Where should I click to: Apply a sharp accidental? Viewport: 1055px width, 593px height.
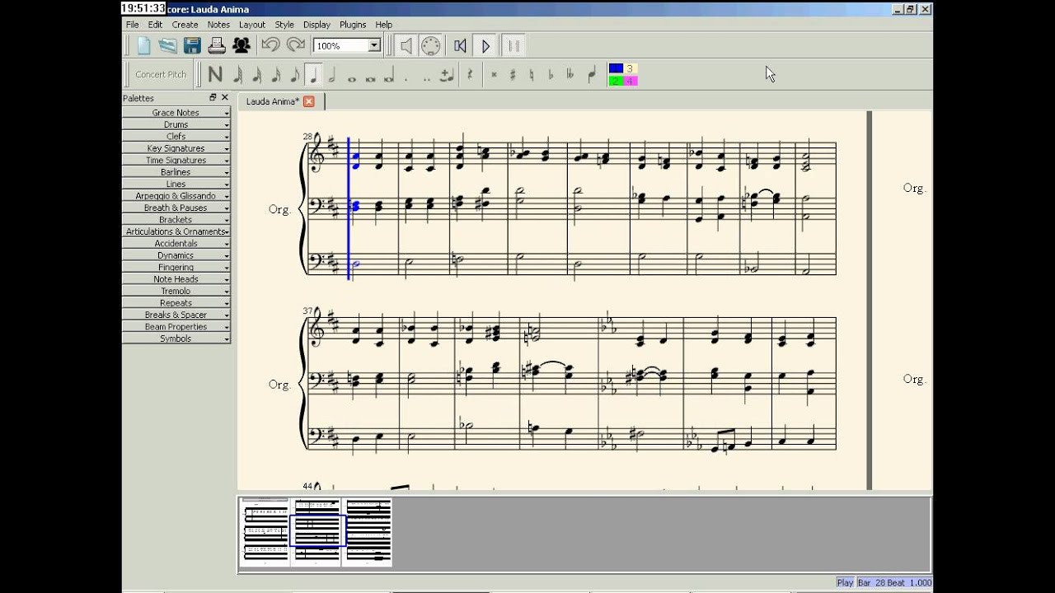click(x=513, y=75)
